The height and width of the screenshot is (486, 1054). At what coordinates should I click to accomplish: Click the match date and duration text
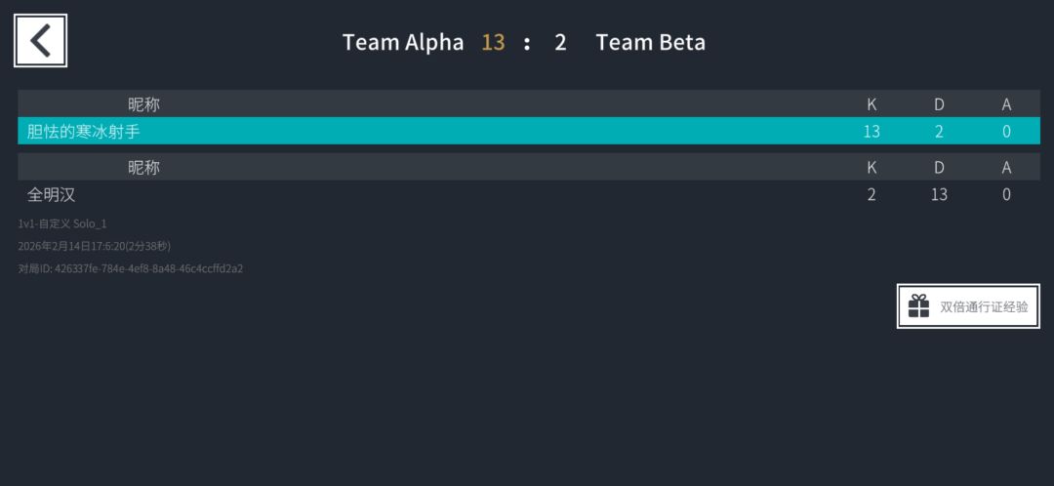click(x=94, y=246)
